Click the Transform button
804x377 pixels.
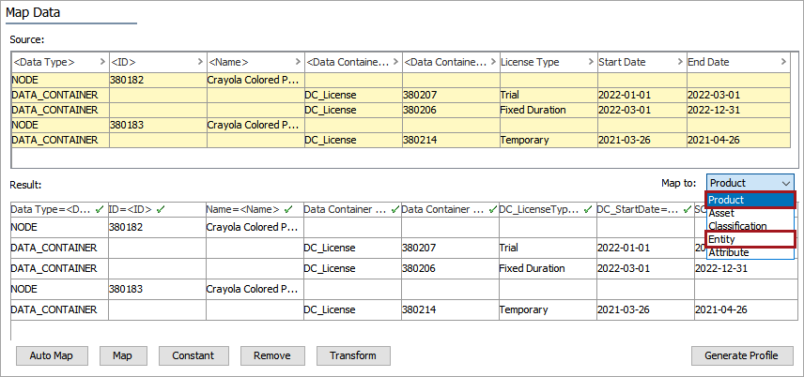[353, 355]
